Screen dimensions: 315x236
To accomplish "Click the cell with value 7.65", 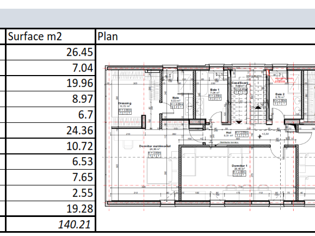I will click(x=51, y=177).
